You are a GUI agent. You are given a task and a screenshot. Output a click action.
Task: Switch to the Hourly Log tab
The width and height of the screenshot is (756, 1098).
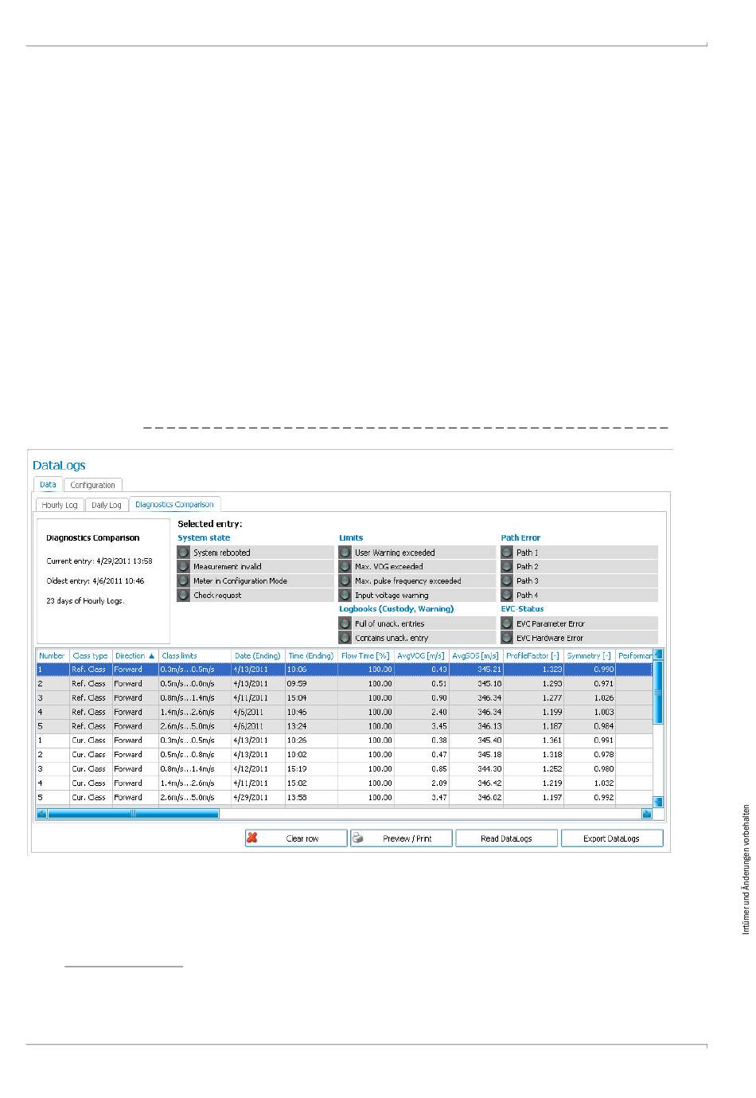[60, 505]
